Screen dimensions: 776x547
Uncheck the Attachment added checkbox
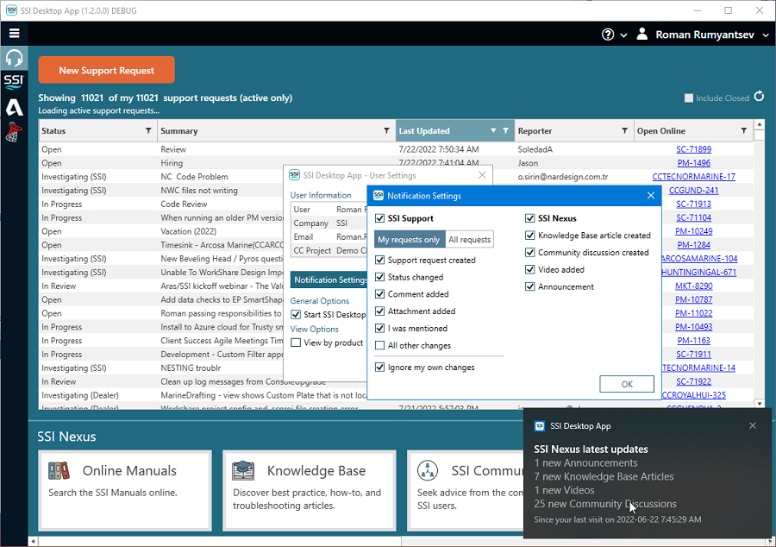(379, 311)
